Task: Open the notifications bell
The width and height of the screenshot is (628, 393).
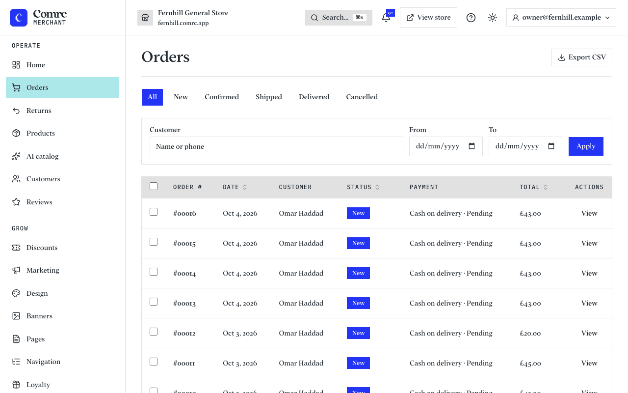Action: coord(386,18)
